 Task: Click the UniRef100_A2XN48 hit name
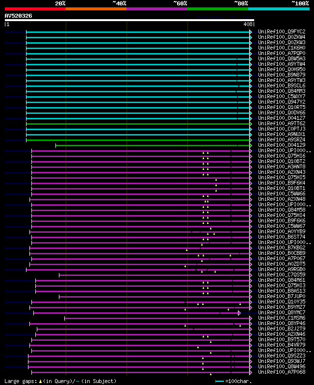point(282,199)
